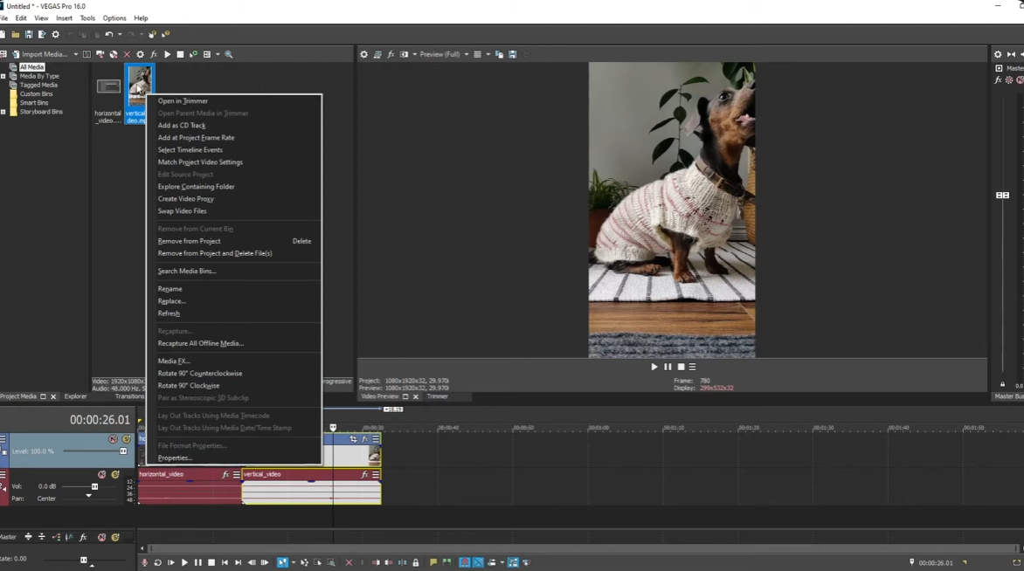Solo the video track
The image size is (1024, 571).
point(127,439)
